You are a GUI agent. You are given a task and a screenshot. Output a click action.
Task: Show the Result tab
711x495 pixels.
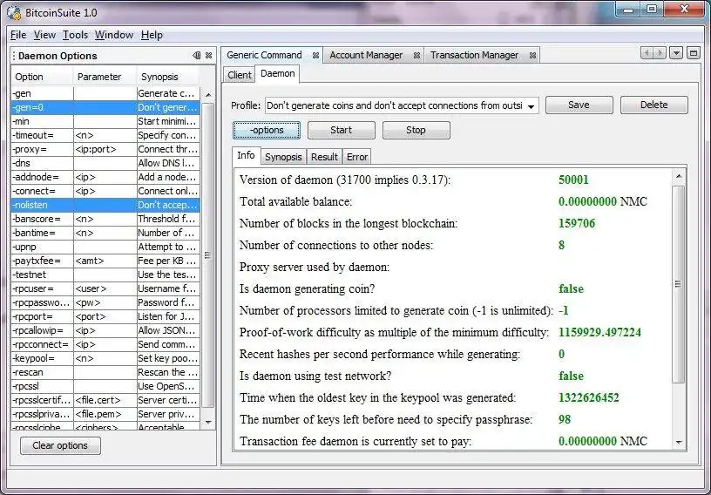pyautogui.click(x=324, y=157)
